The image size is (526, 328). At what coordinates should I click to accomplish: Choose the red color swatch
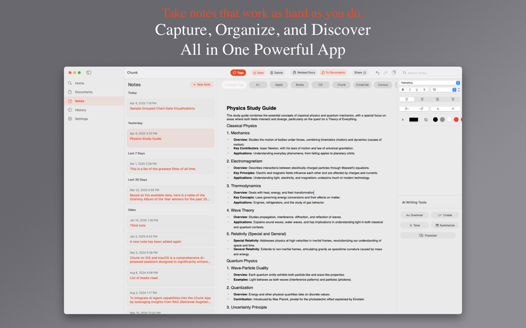pos(456,120)
